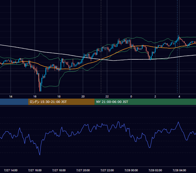This screenshot has width=196, height=173.
Task: Click the 4 hour label on price chart axis
Action: click(179, 97)
